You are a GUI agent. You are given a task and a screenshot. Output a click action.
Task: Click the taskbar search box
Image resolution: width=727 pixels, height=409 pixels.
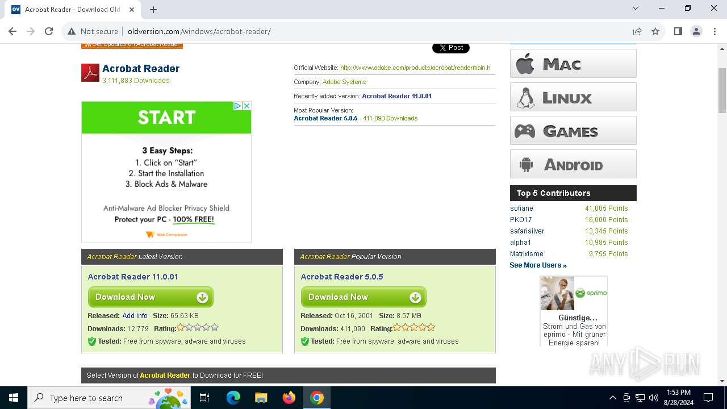point(110,398)
